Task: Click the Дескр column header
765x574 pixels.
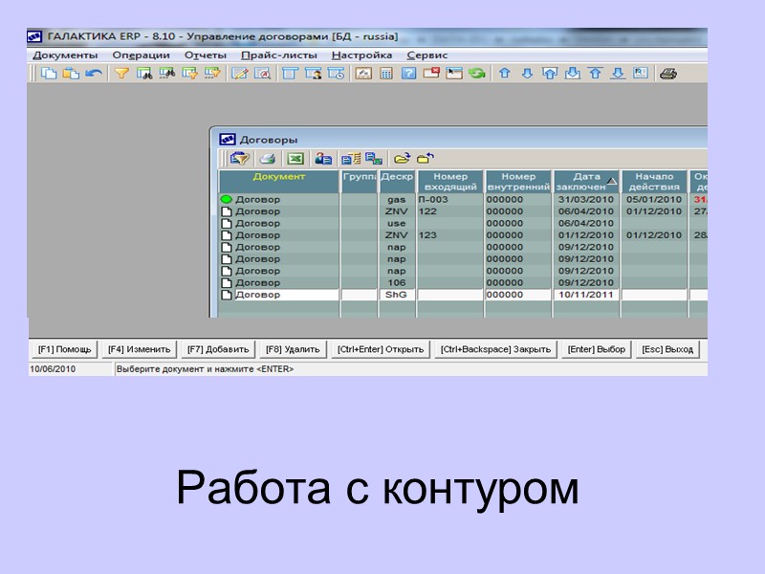Action: pos(397,182)
